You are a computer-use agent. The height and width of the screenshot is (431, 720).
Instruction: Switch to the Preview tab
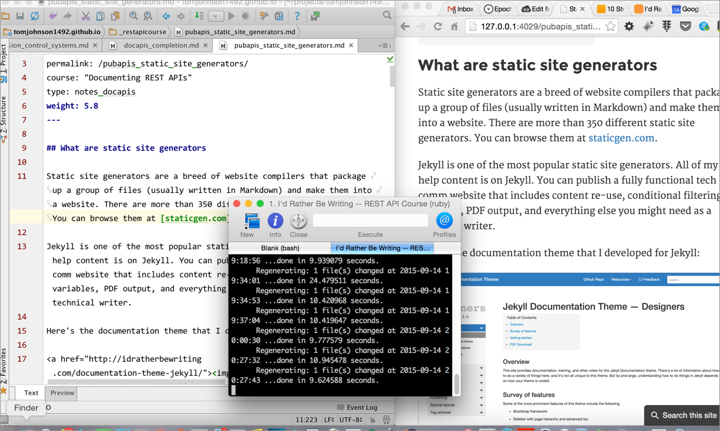[62, 393]
